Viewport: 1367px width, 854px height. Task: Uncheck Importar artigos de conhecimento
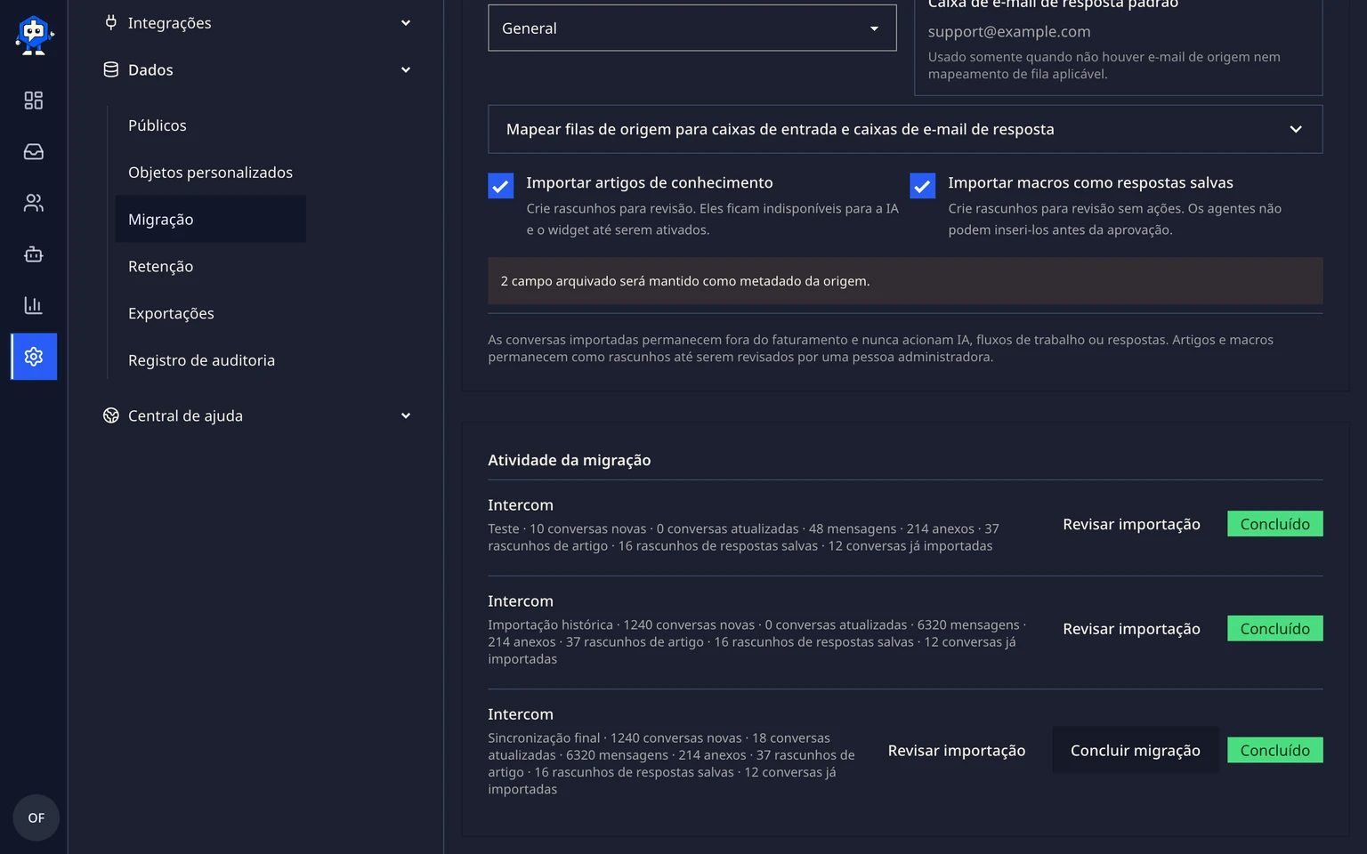[501, 185]
